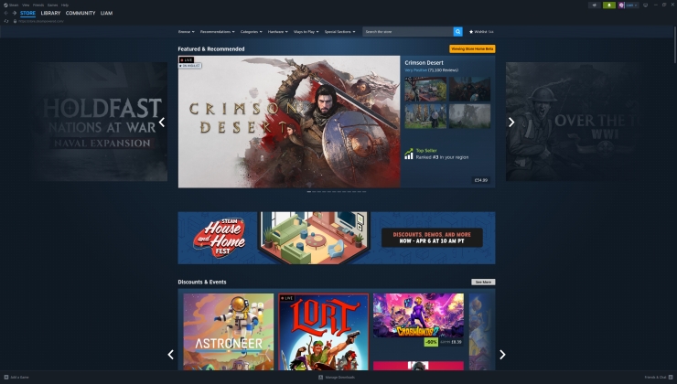The height and width of the screenshot is (384, 677).
Task: Open the LIAM profile tab
Action: [106, 13]
